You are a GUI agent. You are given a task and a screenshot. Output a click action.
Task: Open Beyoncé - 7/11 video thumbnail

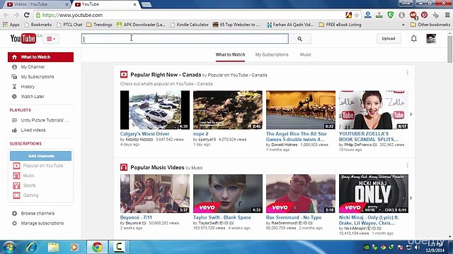[155, 193]
